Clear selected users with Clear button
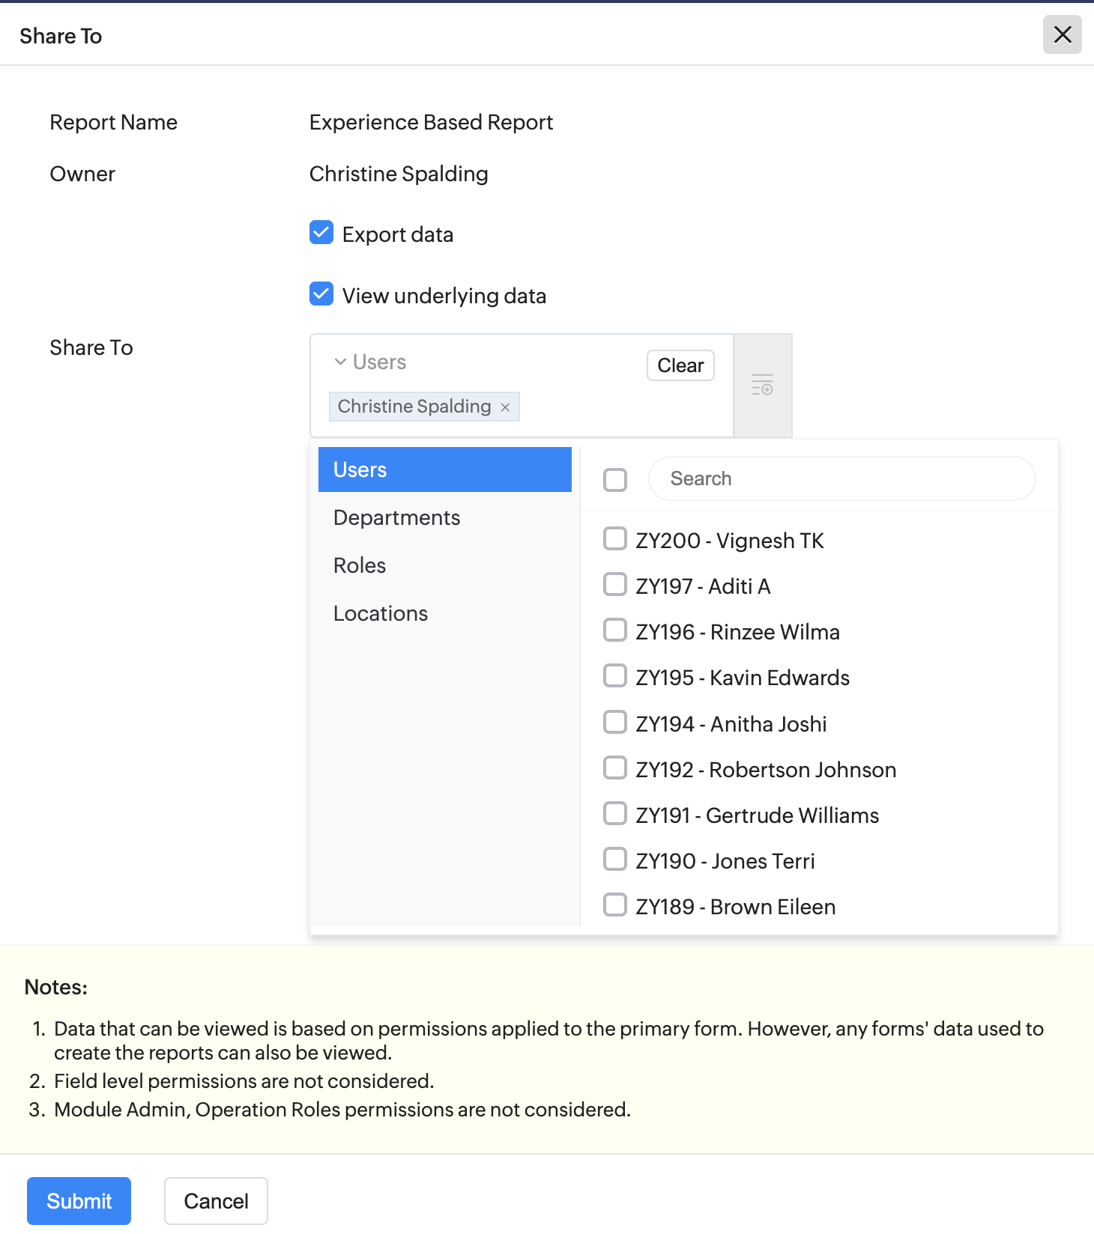Image resolution: width=1094 pixels, height=1234 pixels. [680, 365]
